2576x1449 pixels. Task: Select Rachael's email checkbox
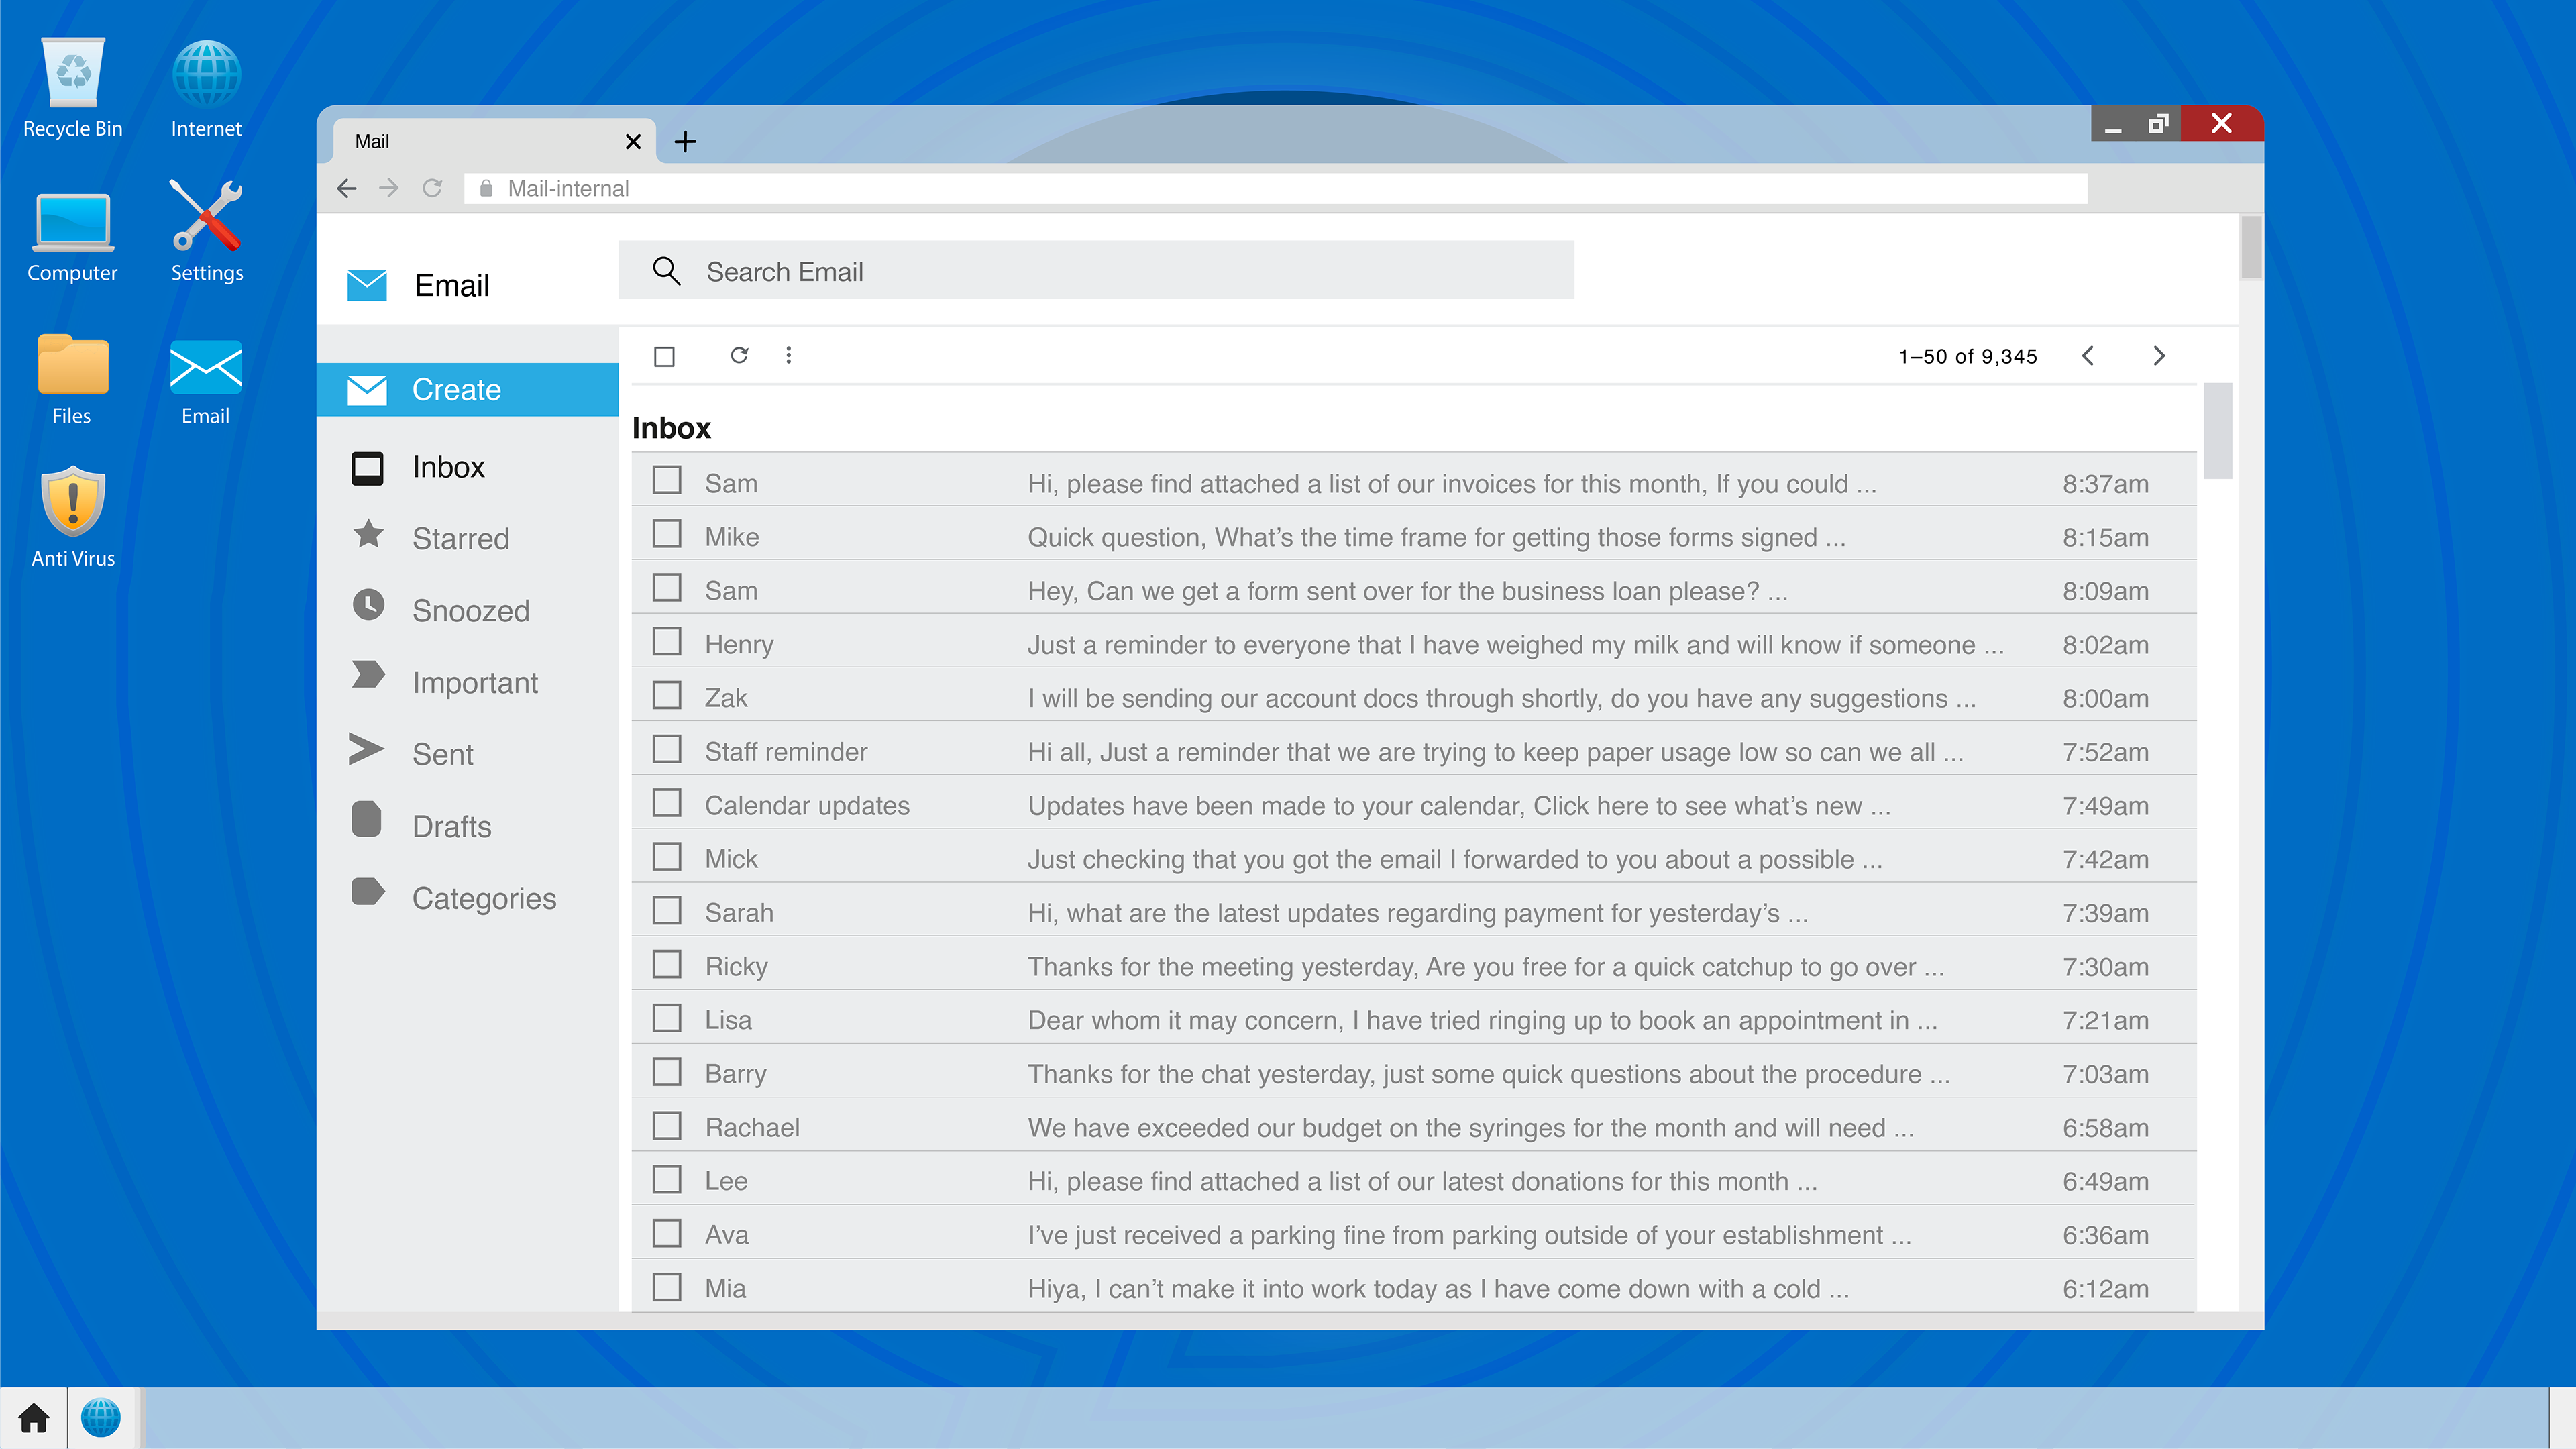[x=667, y=1125]
